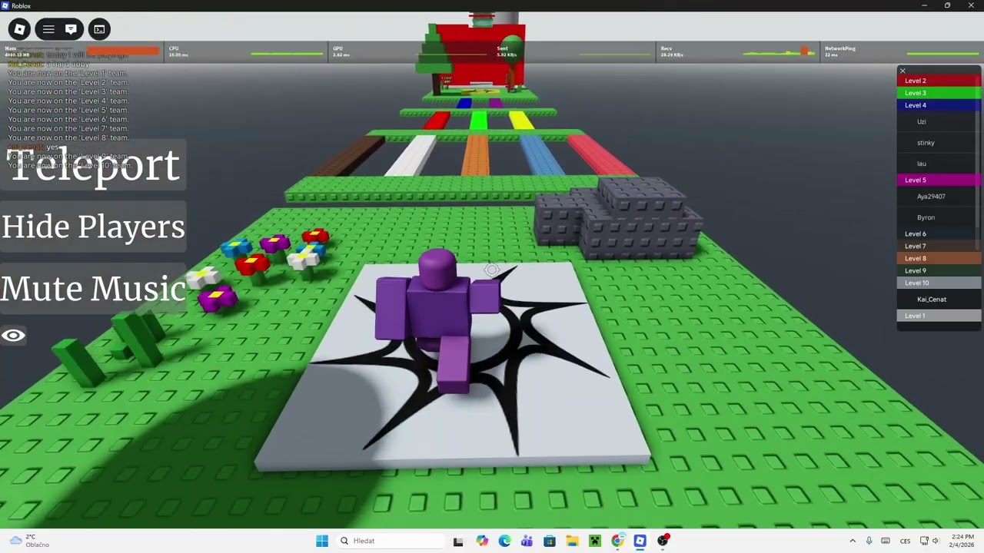Click the GPU performance stat panel

[410, 51]
